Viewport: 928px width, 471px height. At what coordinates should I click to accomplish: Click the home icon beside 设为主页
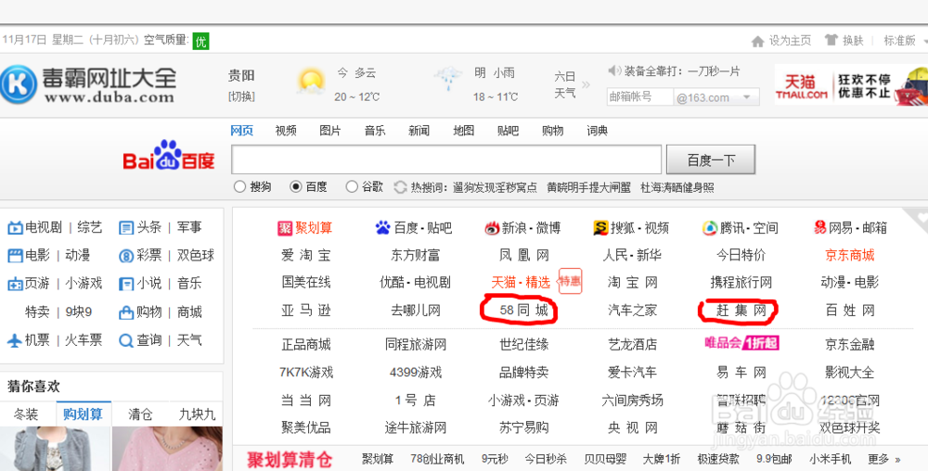click(757, 41)
